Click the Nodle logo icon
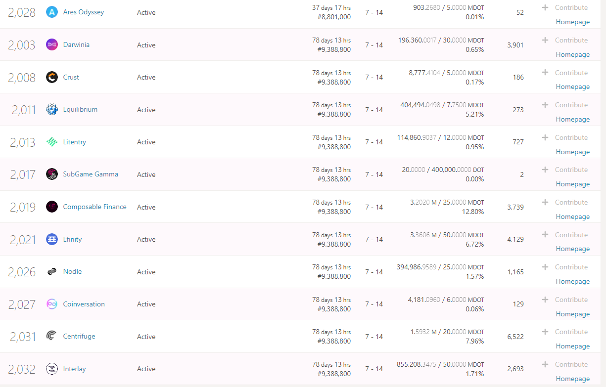606x387 pixels. coord(52,271)
